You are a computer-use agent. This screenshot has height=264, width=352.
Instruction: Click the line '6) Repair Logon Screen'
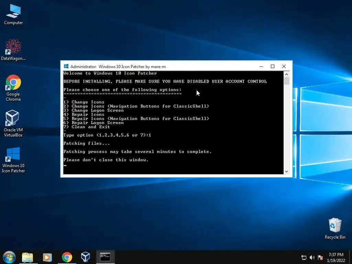93,123
